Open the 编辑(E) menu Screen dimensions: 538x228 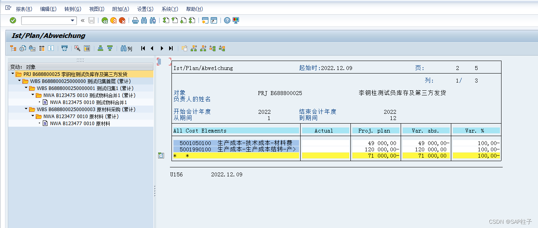pos(48,9)
